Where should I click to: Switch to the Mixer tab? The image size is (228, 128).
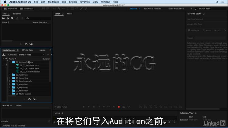point(70,14)
